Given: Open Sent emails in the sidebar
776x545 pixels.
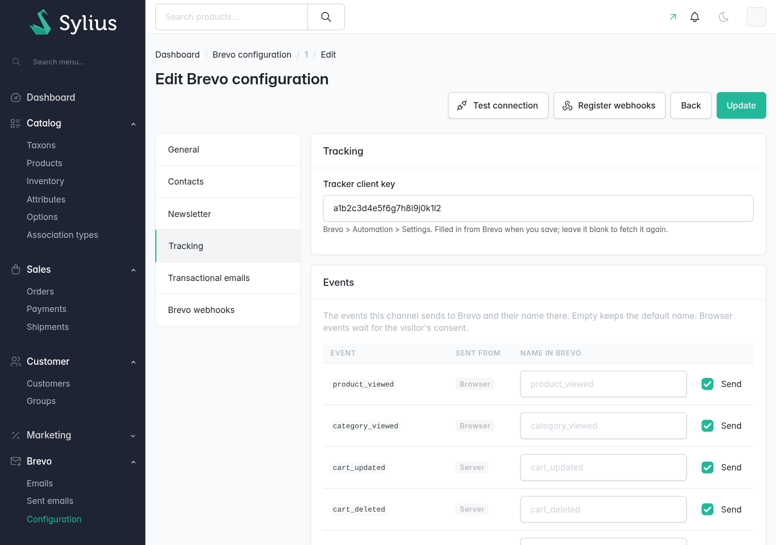Looking at the screenshot, I should [50, 501].
